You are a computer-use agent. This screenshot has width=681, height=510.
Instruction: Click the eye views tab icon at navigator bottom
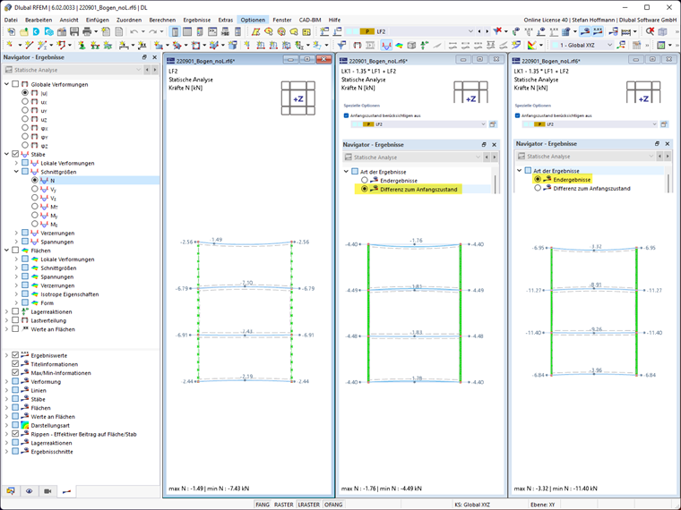[29, 491]
